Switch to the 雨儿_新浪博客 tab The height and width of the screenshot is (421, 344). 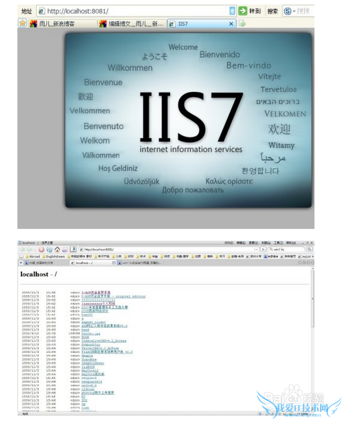tap(62, 23)
